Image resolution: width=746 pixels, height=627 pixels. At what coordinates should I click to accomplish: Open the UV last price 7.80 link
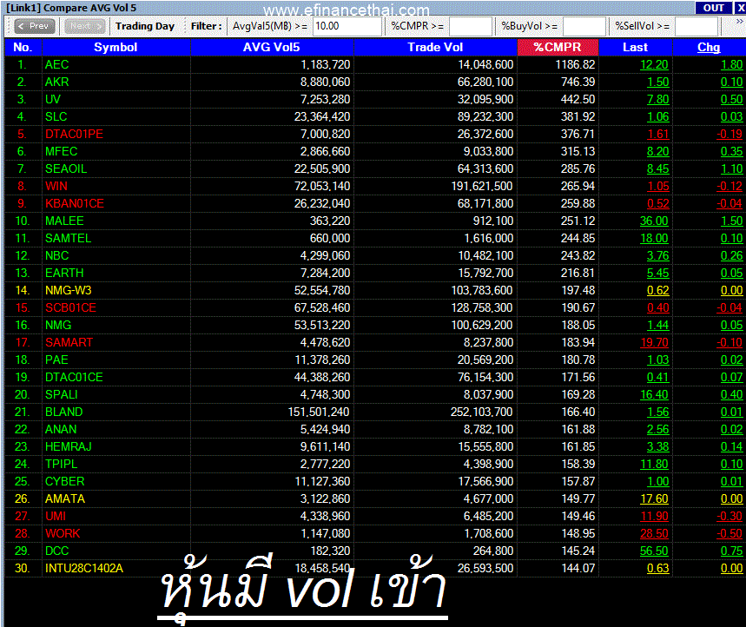[x=658, y=99]
